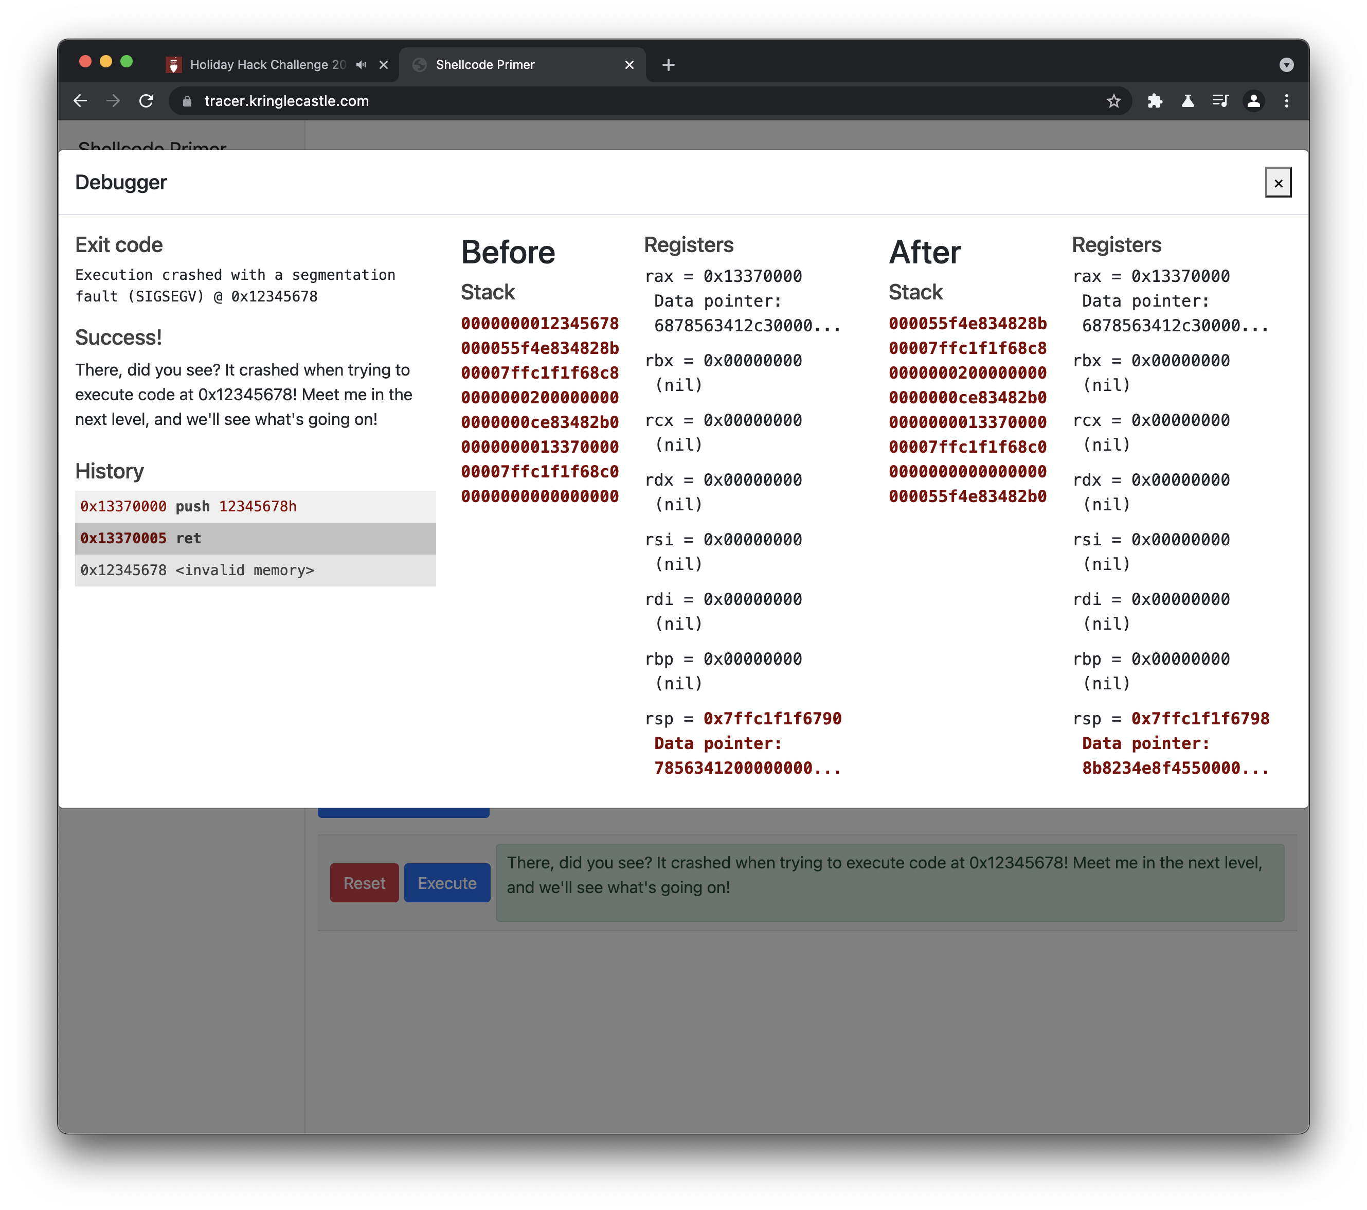The width and height of the screenshot is (1367, 1210).
Task: Reload the page with the refresh icon
Action: click(x=146, y=101)
